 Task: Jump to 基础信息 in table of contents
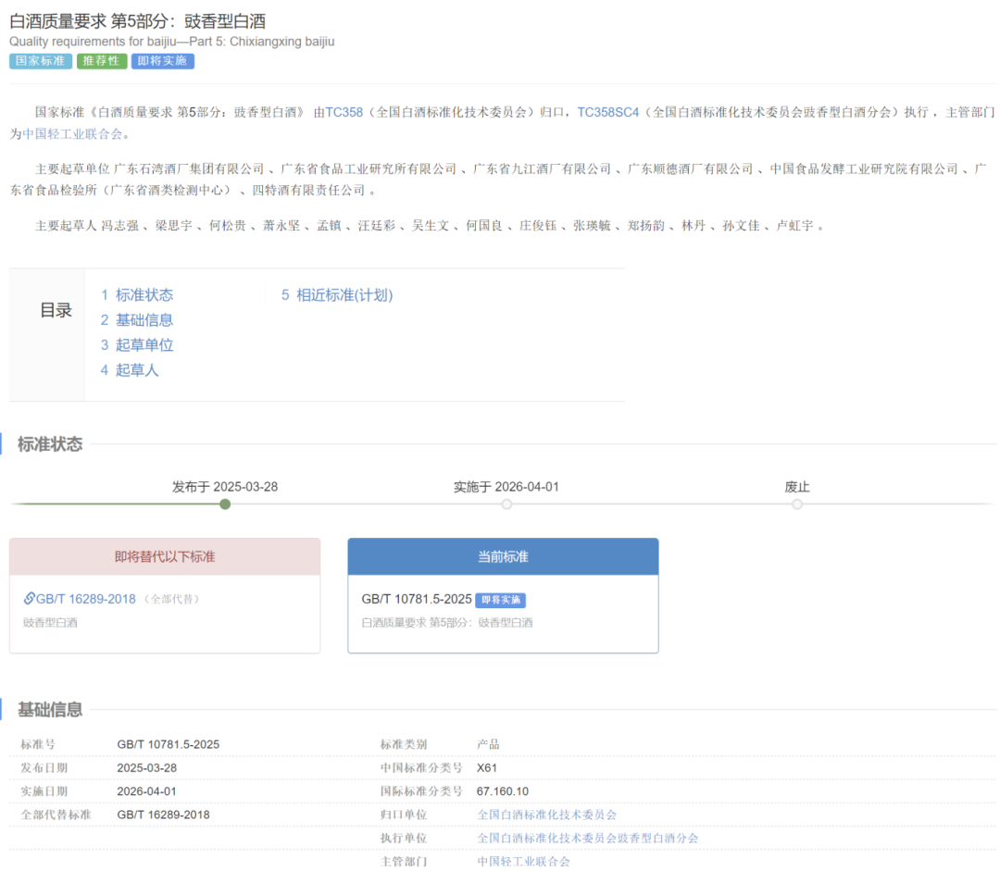(x=137, y=320)
